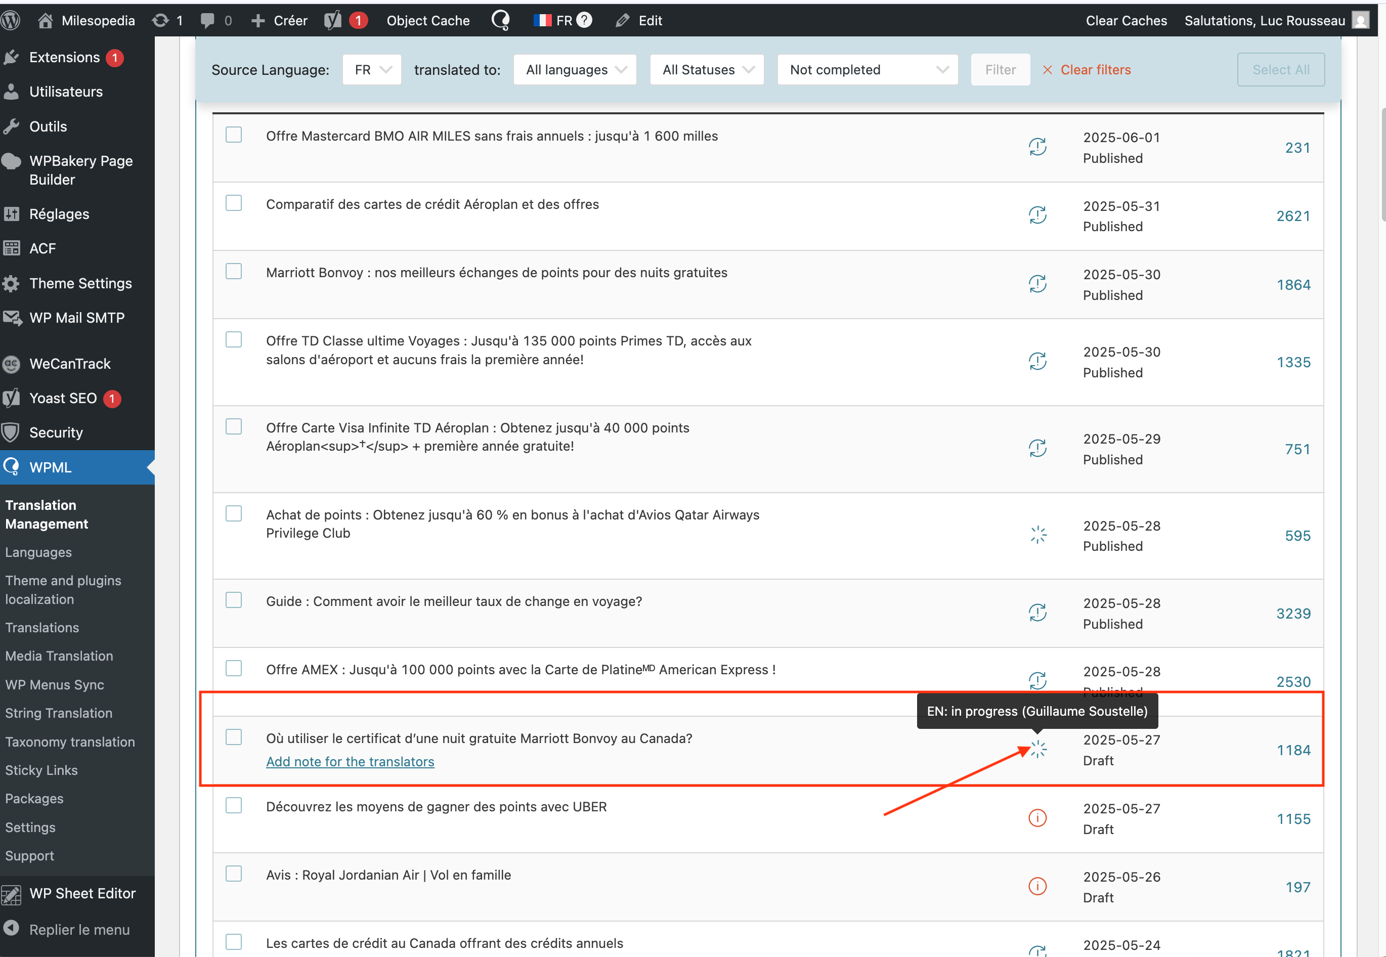Click status icon for taux de change guide
This screenshot has height=957, width=1386.
pos(1037,613)
